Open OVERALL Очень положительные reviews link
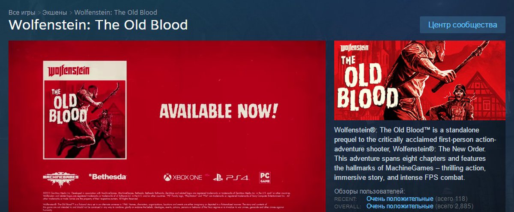 click(400, 206)
